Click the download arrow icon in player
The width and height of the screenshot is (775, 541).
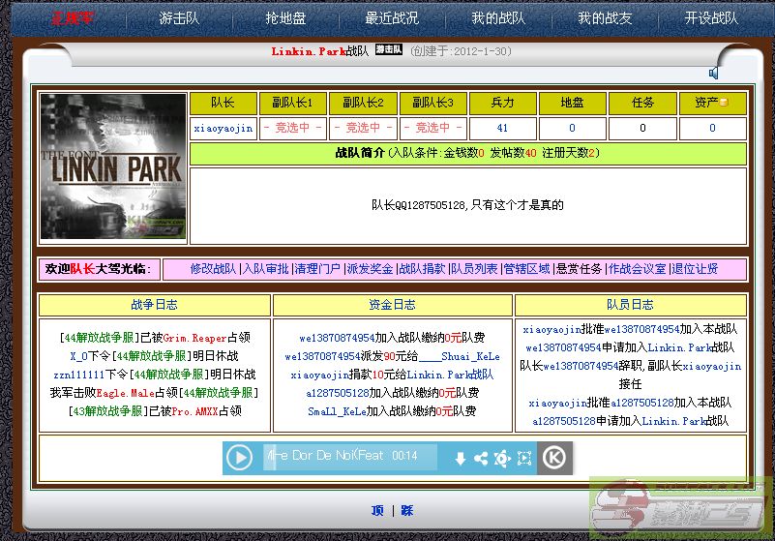point(461,459)
